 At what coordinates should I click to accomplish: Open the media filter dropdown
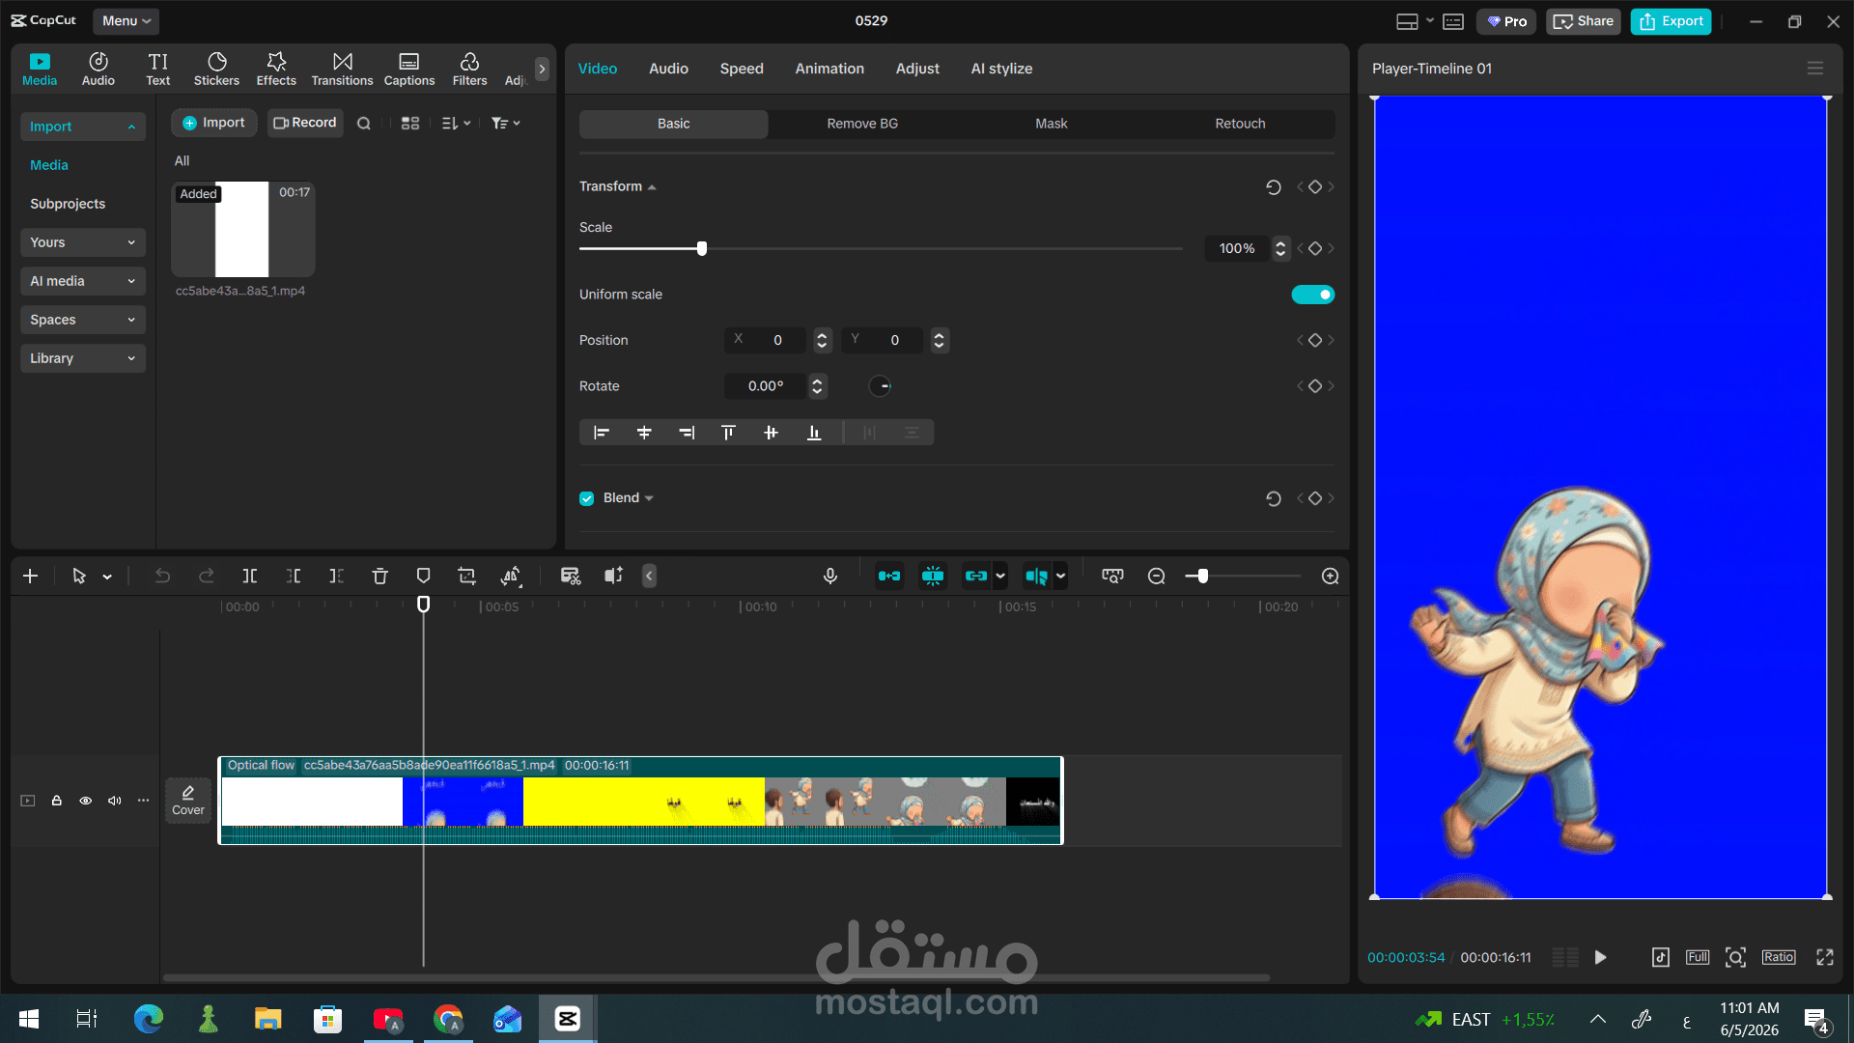(505, 124)
